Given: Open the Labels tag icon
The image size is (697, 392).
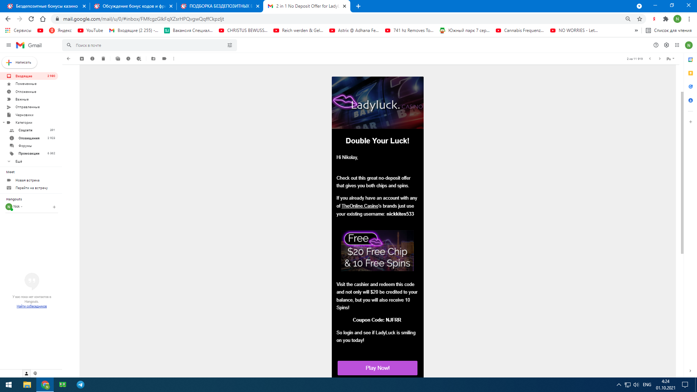Looking at the screenshot, I should click(164, 59).
